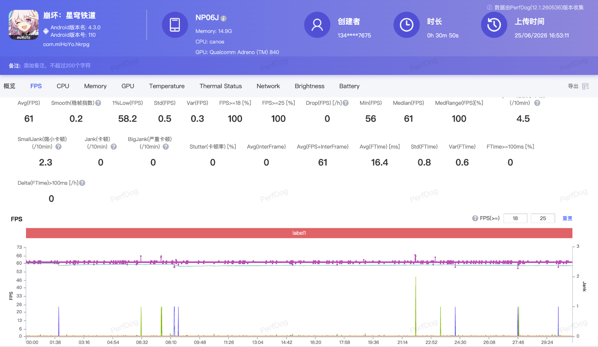
Task: Click the info icon beside PerfDog version note
Action: click(490, 7)
